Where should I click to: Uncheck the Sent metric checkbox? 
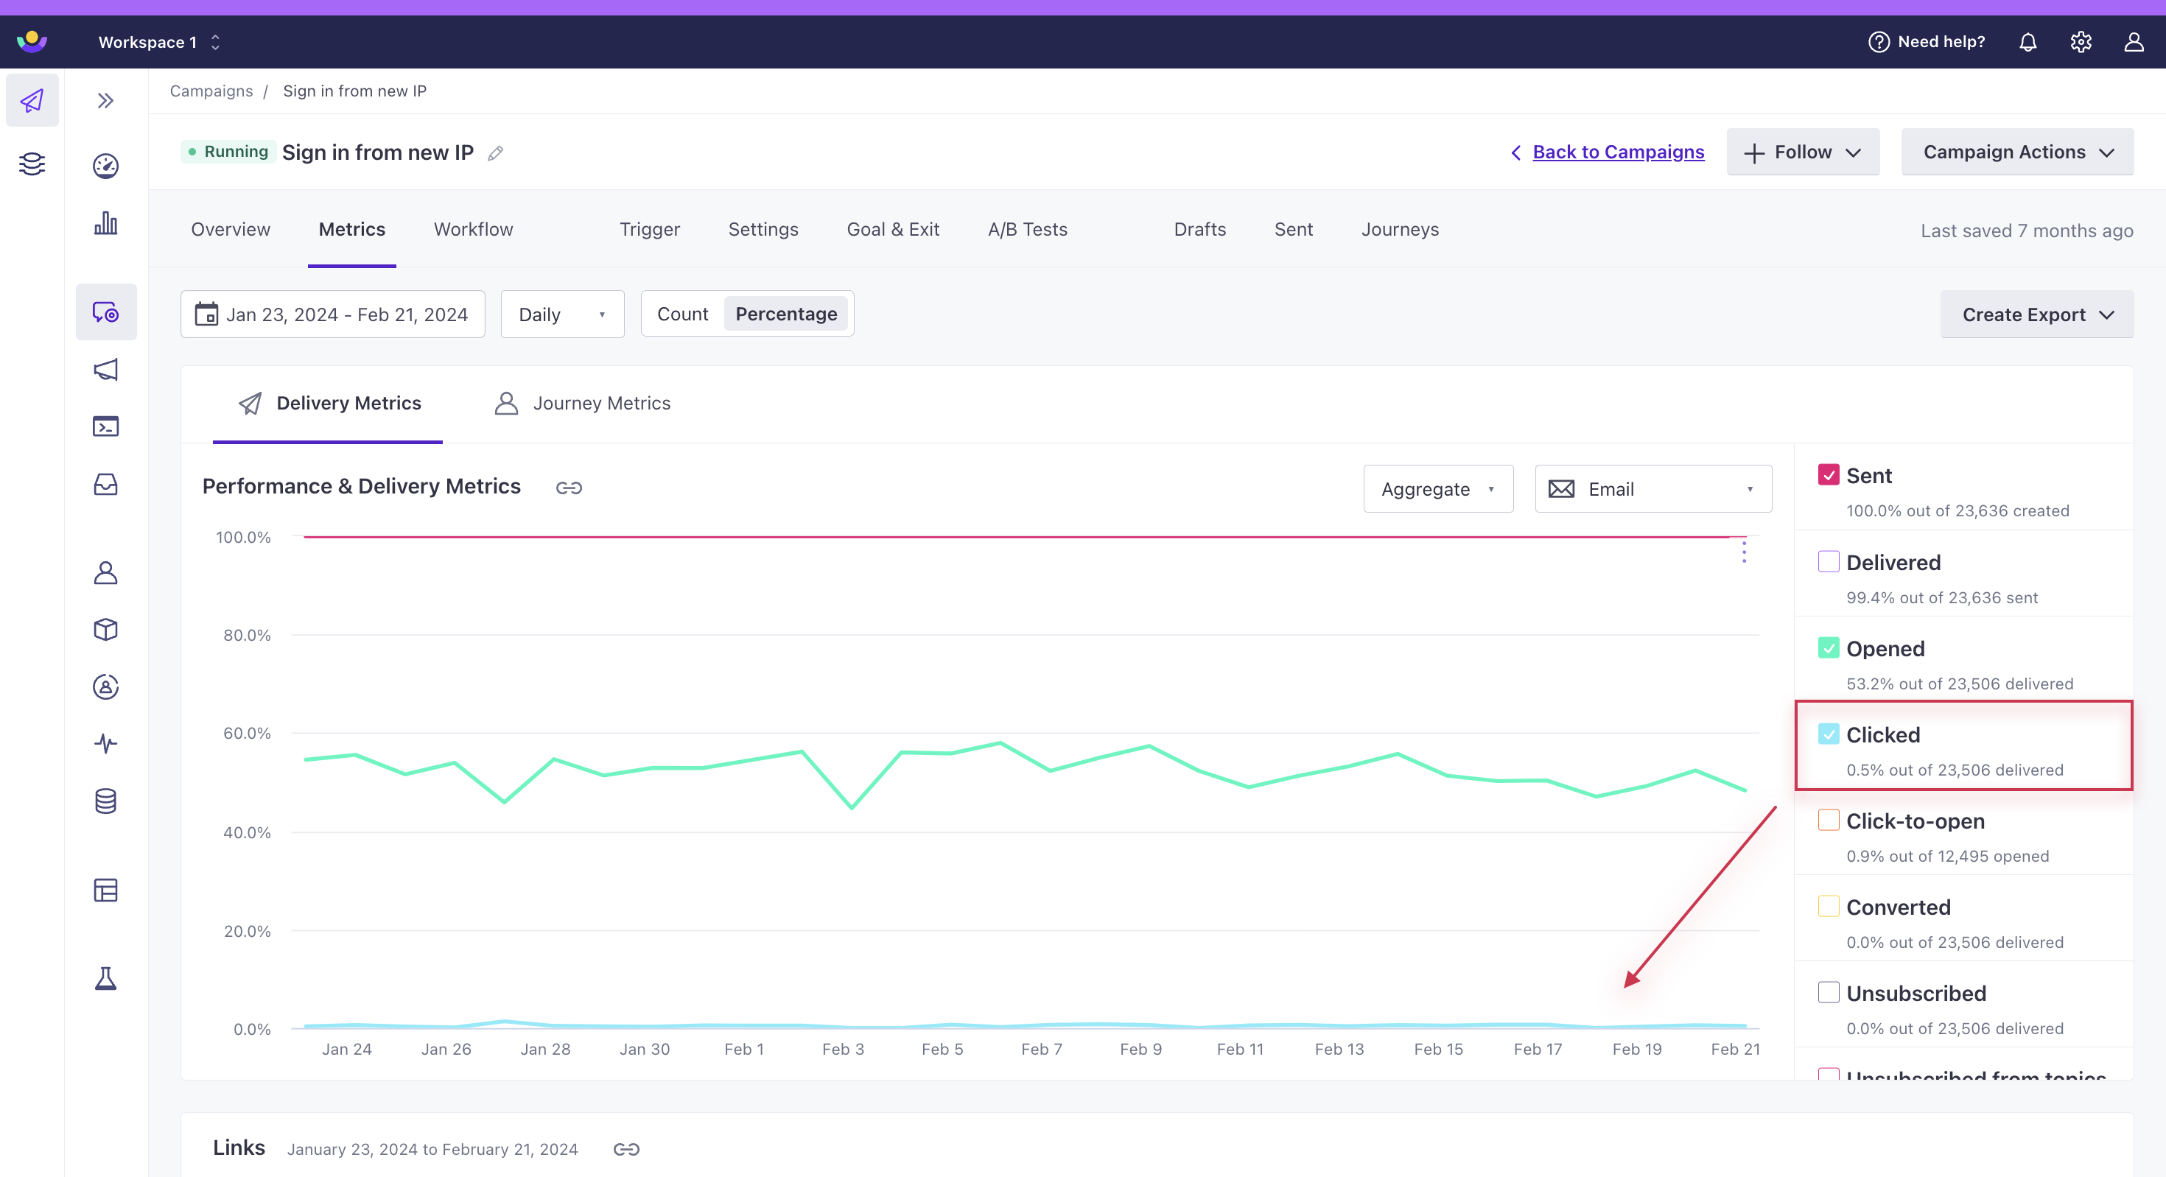[x=1828, y=475]
